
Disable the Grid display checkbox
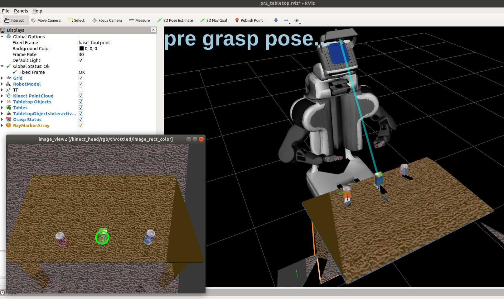point(81,78)
